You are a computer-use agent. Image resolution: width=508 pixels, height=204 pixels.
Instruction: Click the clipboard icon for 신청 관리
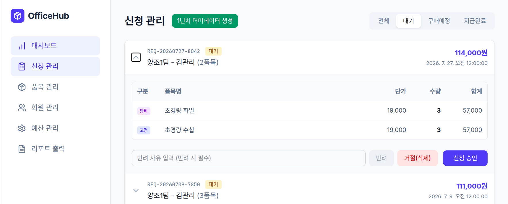[22, 66]
